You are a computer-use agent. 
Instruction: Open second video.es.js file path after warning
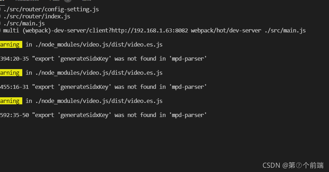click(x=99, y=73)
